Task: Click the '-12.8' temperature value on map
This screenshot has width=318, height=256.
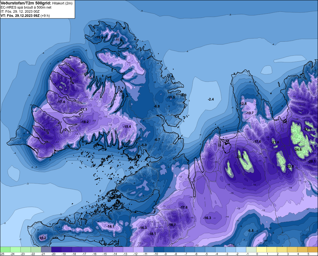Action: pyautogui.click(x=243, y=104)
